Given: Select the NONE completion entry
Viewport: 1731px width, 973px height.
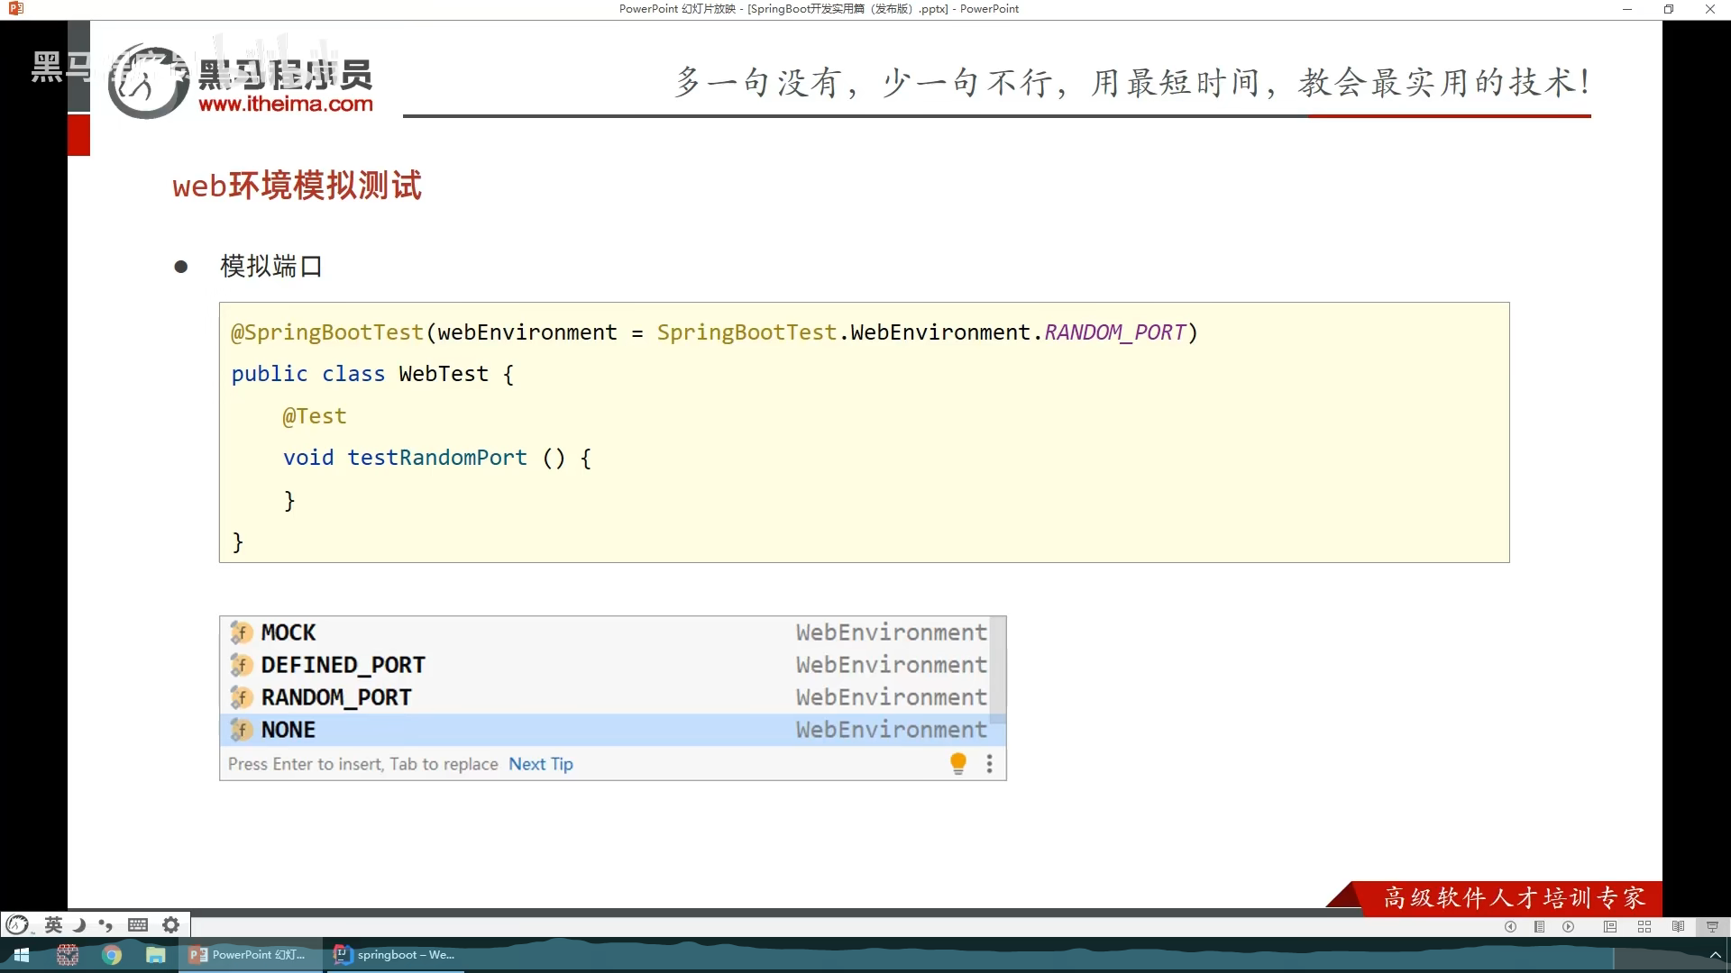Looking at the screenshot, I should tap(288, 730).
